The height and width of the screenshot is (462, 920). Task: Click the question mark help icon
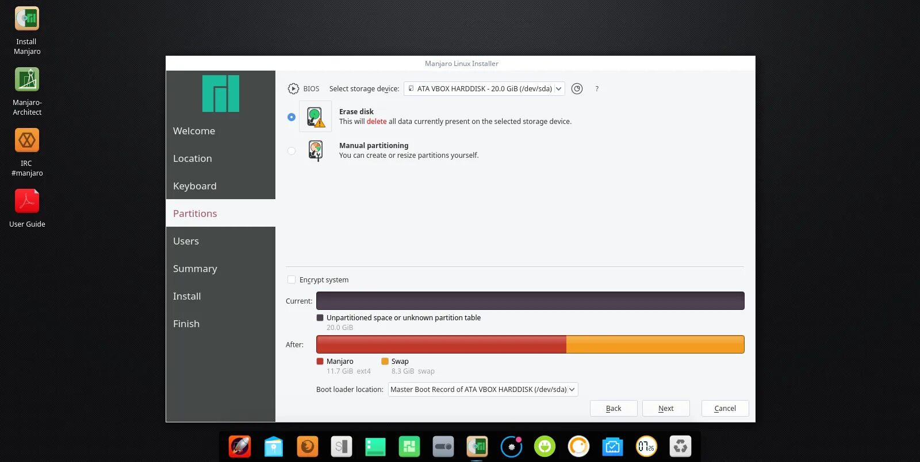(597, 89)
